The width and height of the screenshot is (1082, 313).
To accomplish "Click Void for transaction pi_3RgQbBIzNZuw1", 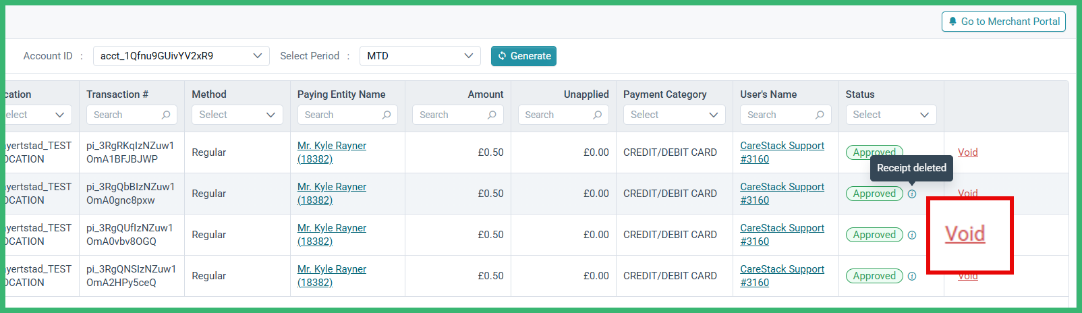I will [968, 193].
